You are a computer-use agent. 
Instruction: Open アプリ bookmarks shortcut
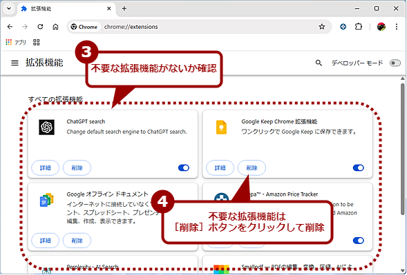16,42
